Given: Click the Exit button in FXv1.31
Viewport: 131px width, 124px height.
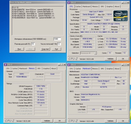Looking at the screenshot, I should (x=56, y=49).
